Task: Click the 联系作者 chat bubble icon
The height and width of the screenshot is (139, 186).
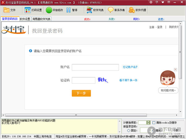Action: (x=111, y=10)
